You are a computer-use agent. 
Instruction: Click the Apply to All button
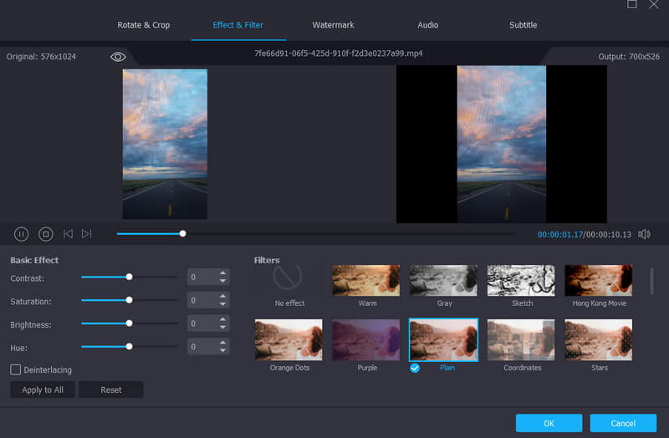coord(43,390)
